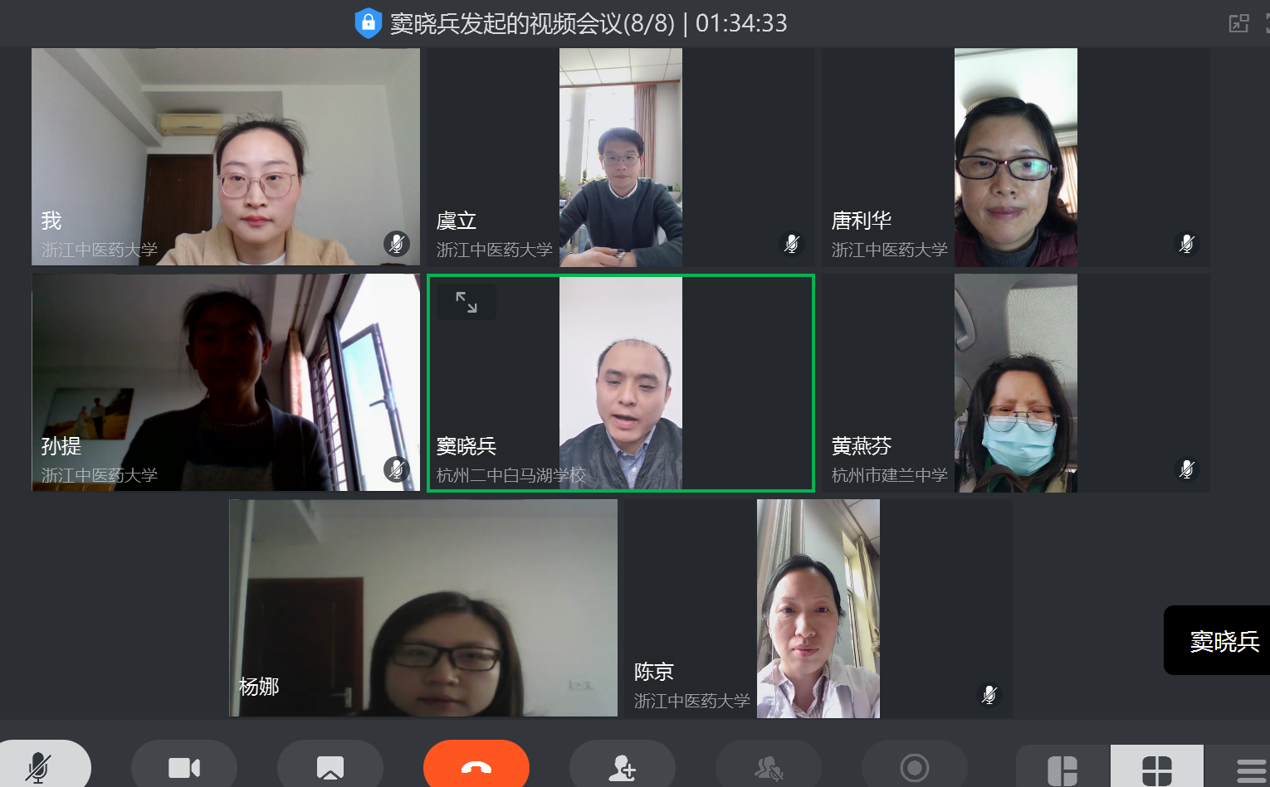1270x787 pixels.
Task: Toggle my microphone in bottom toolbar
Action: click(x=38, y=767)
